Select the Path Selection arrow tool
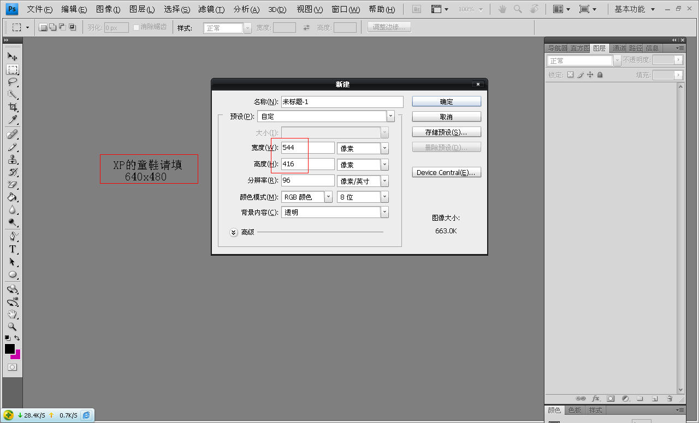 pos(13,262)
